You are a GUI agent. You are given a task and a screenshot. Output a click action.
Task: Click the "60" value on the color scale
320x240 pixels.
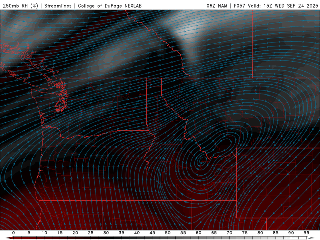point(198,233)
